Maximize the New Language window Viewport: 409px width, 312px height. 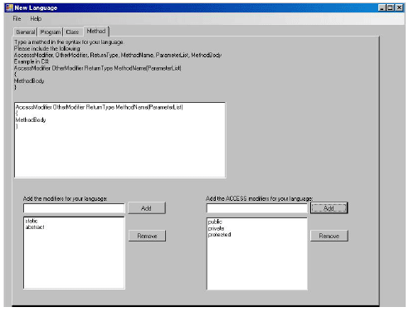(390, 7)
